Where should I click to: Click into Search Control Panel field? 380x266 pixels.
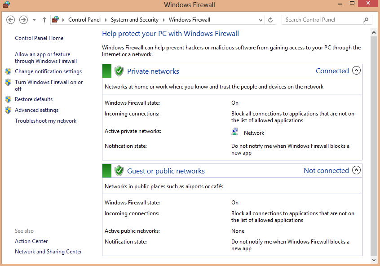coord(323,20)
